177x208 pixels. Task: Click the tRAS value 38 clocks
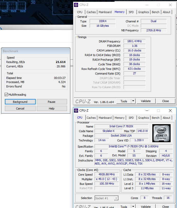coord(134,64)
